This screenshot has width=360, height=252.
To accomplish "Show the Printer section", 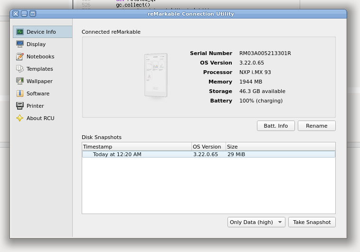I will (x=42, y=106).
